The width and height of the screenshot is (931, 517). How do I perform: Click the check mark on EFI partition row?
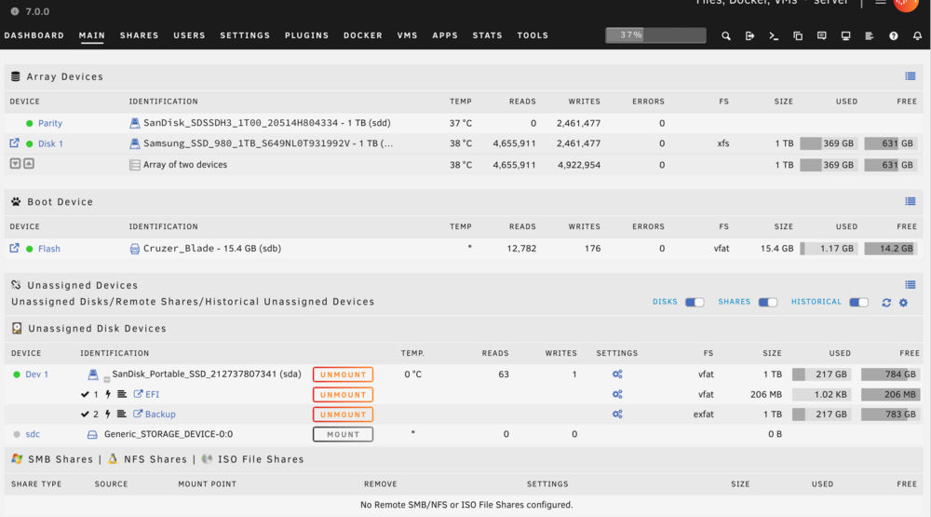click(85, 394)
